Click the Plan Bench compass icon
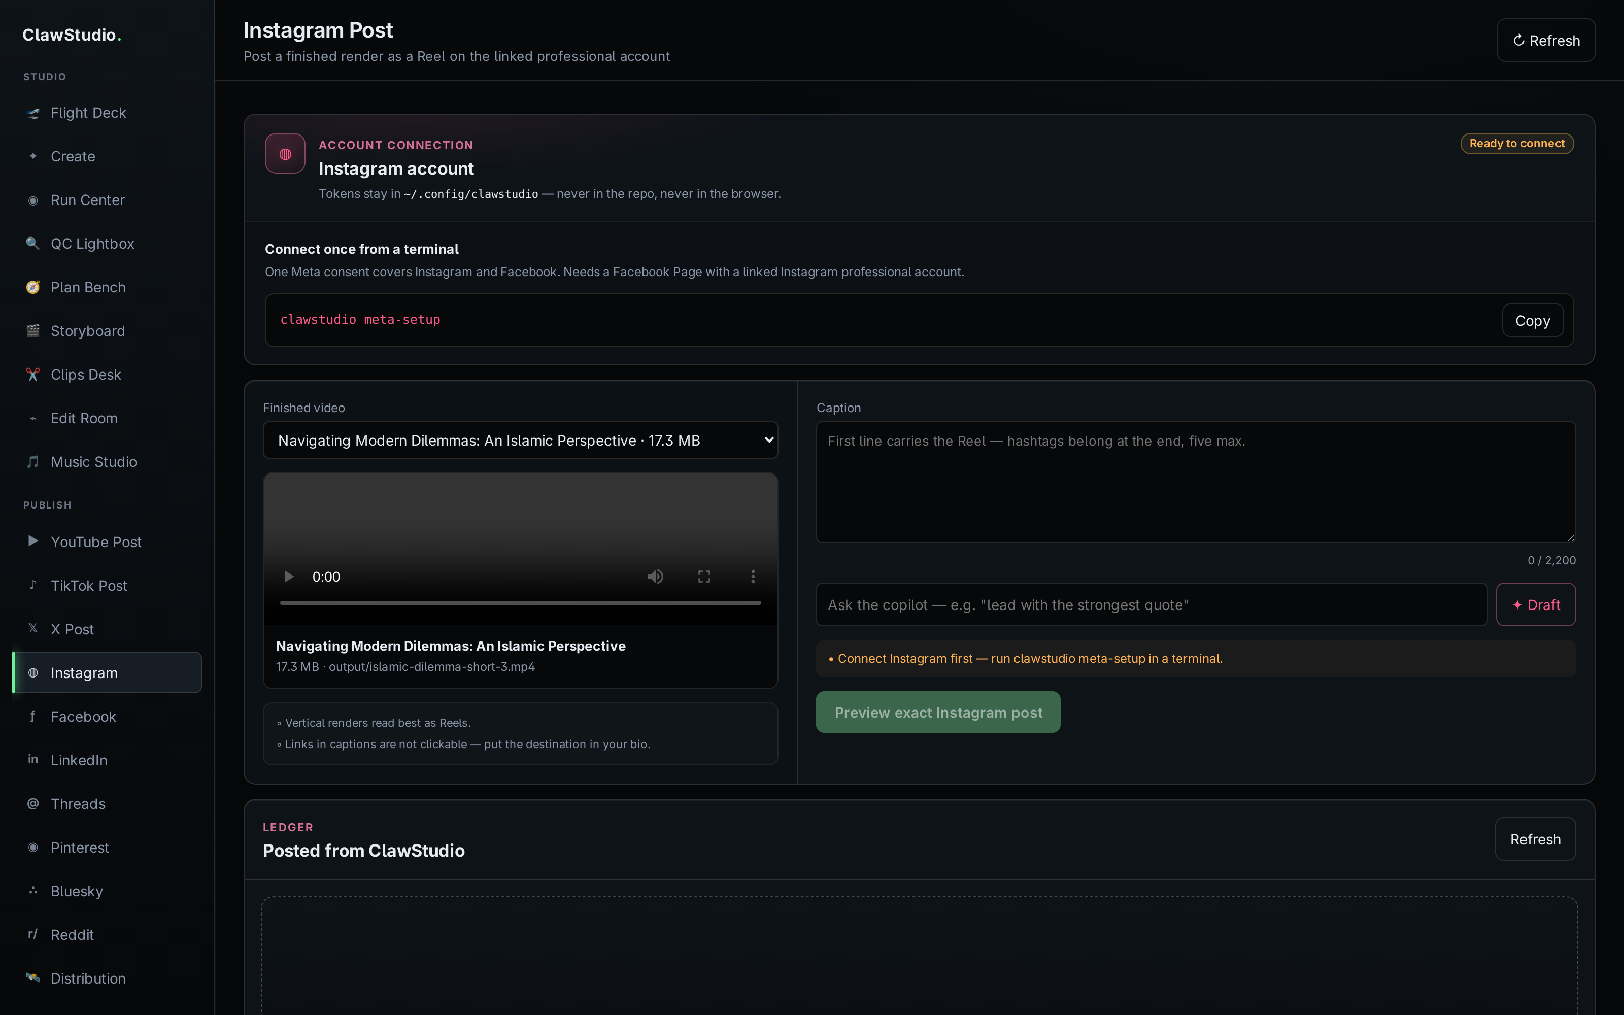 pos(33,287)
